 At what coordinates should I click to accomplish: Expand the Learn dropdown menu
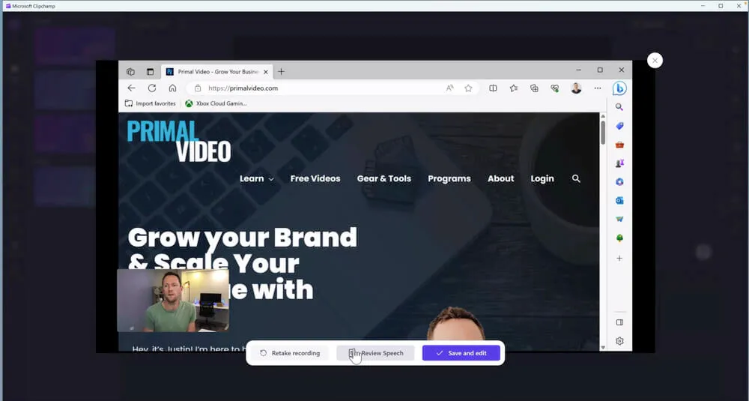[x=256, y=178]
